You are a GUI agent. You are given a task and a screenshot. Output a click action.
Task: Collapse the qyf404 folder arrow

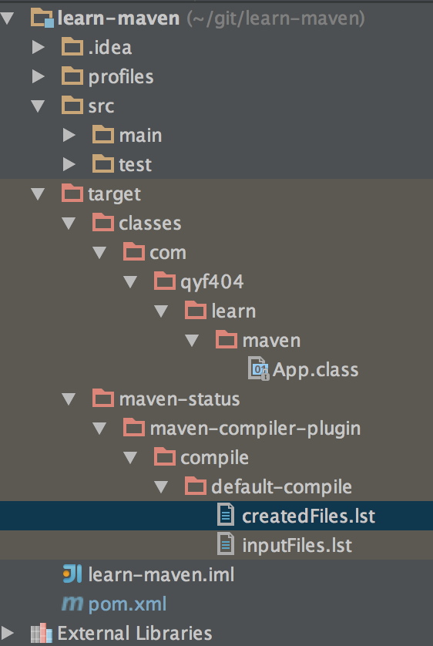[130, 281]
